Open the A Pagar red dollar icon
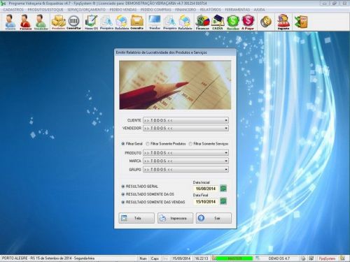Image resolution: width=350 pixels, height=262 pixels. point(248,22)
